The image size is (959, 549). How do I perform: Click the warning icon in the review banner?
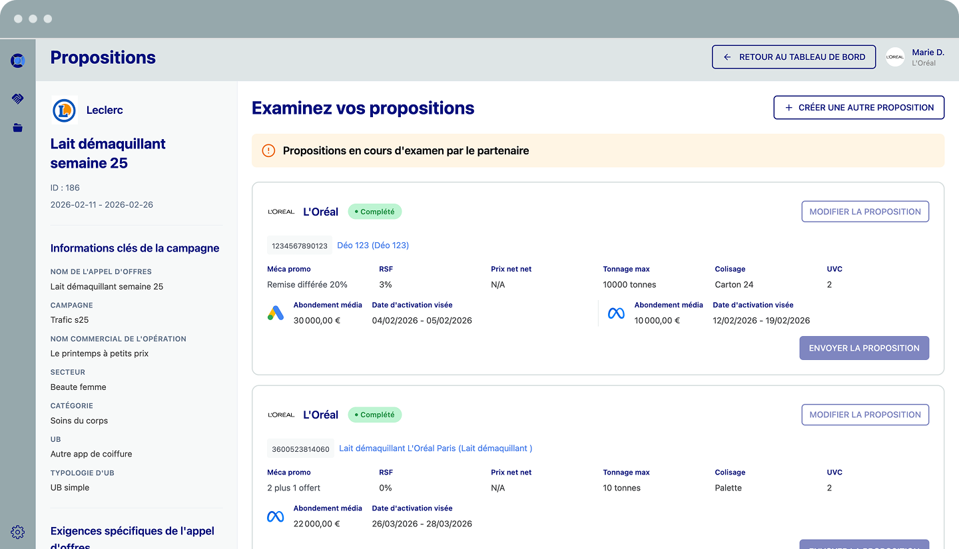coord(268,150)
